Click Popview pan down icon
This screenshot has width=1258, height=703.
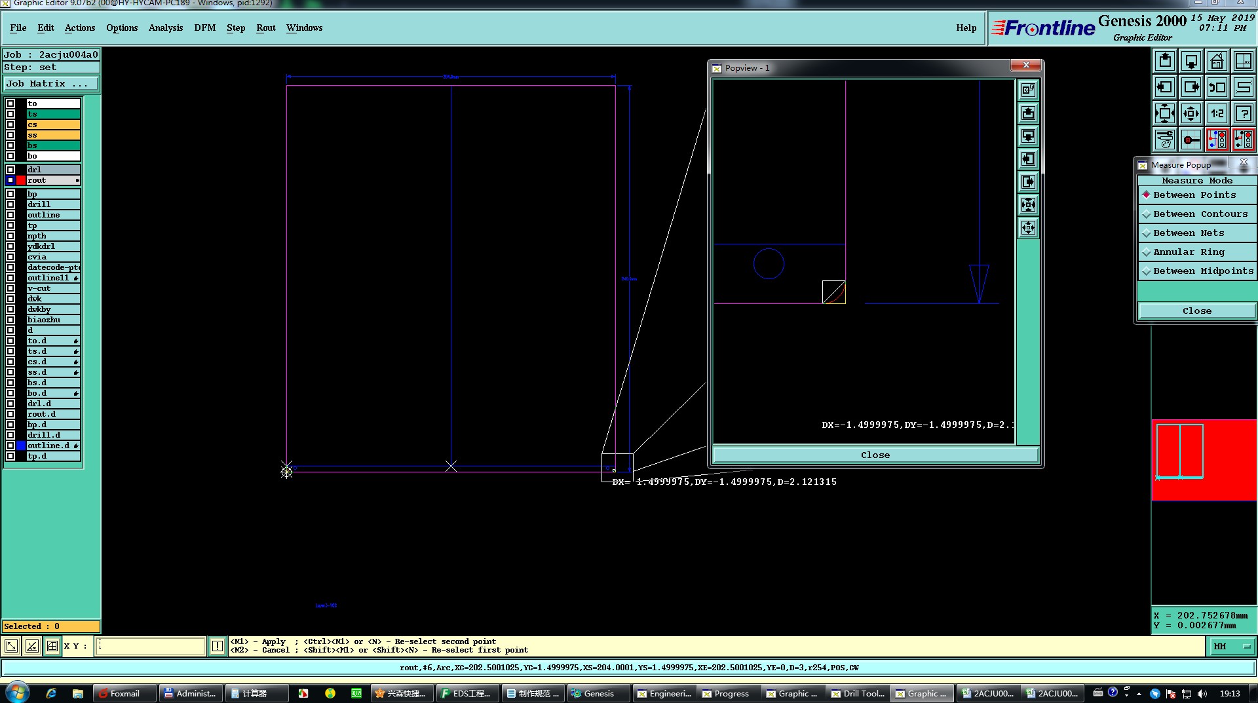coord(1028,136)
